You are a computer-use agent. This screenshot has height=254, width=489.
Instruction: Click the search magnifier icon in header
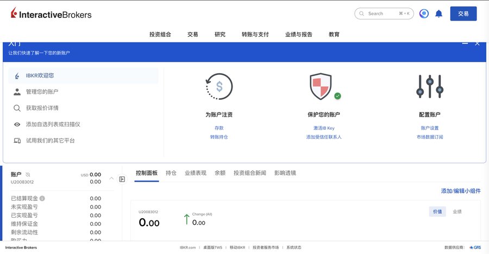point(361,14)
